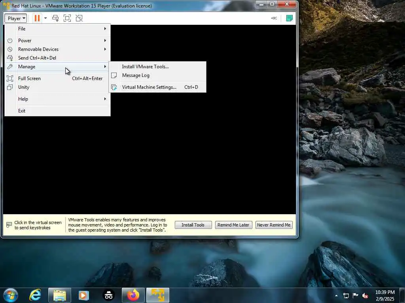The image size is (405, 303).
Task: Expand the Power submenu arrow
Action: pos(105,41)
